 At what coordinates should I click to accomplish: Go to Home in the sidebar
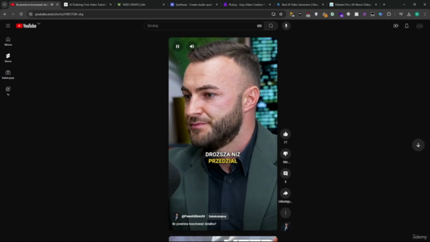8,42
